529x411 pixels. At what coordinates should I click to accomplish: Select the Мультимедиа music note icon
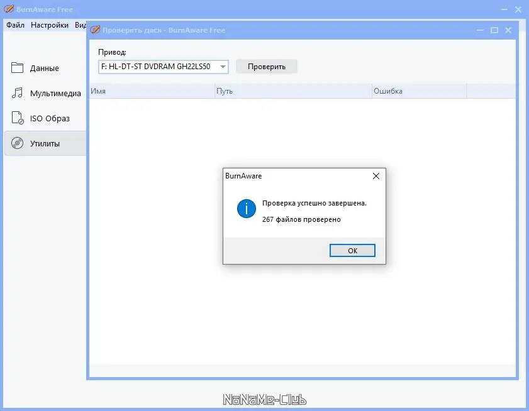click(17, 93)
